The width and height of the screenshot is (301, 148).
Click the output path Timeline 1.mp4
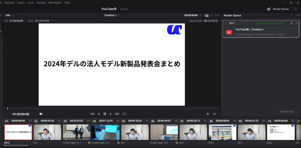[260, 35]
